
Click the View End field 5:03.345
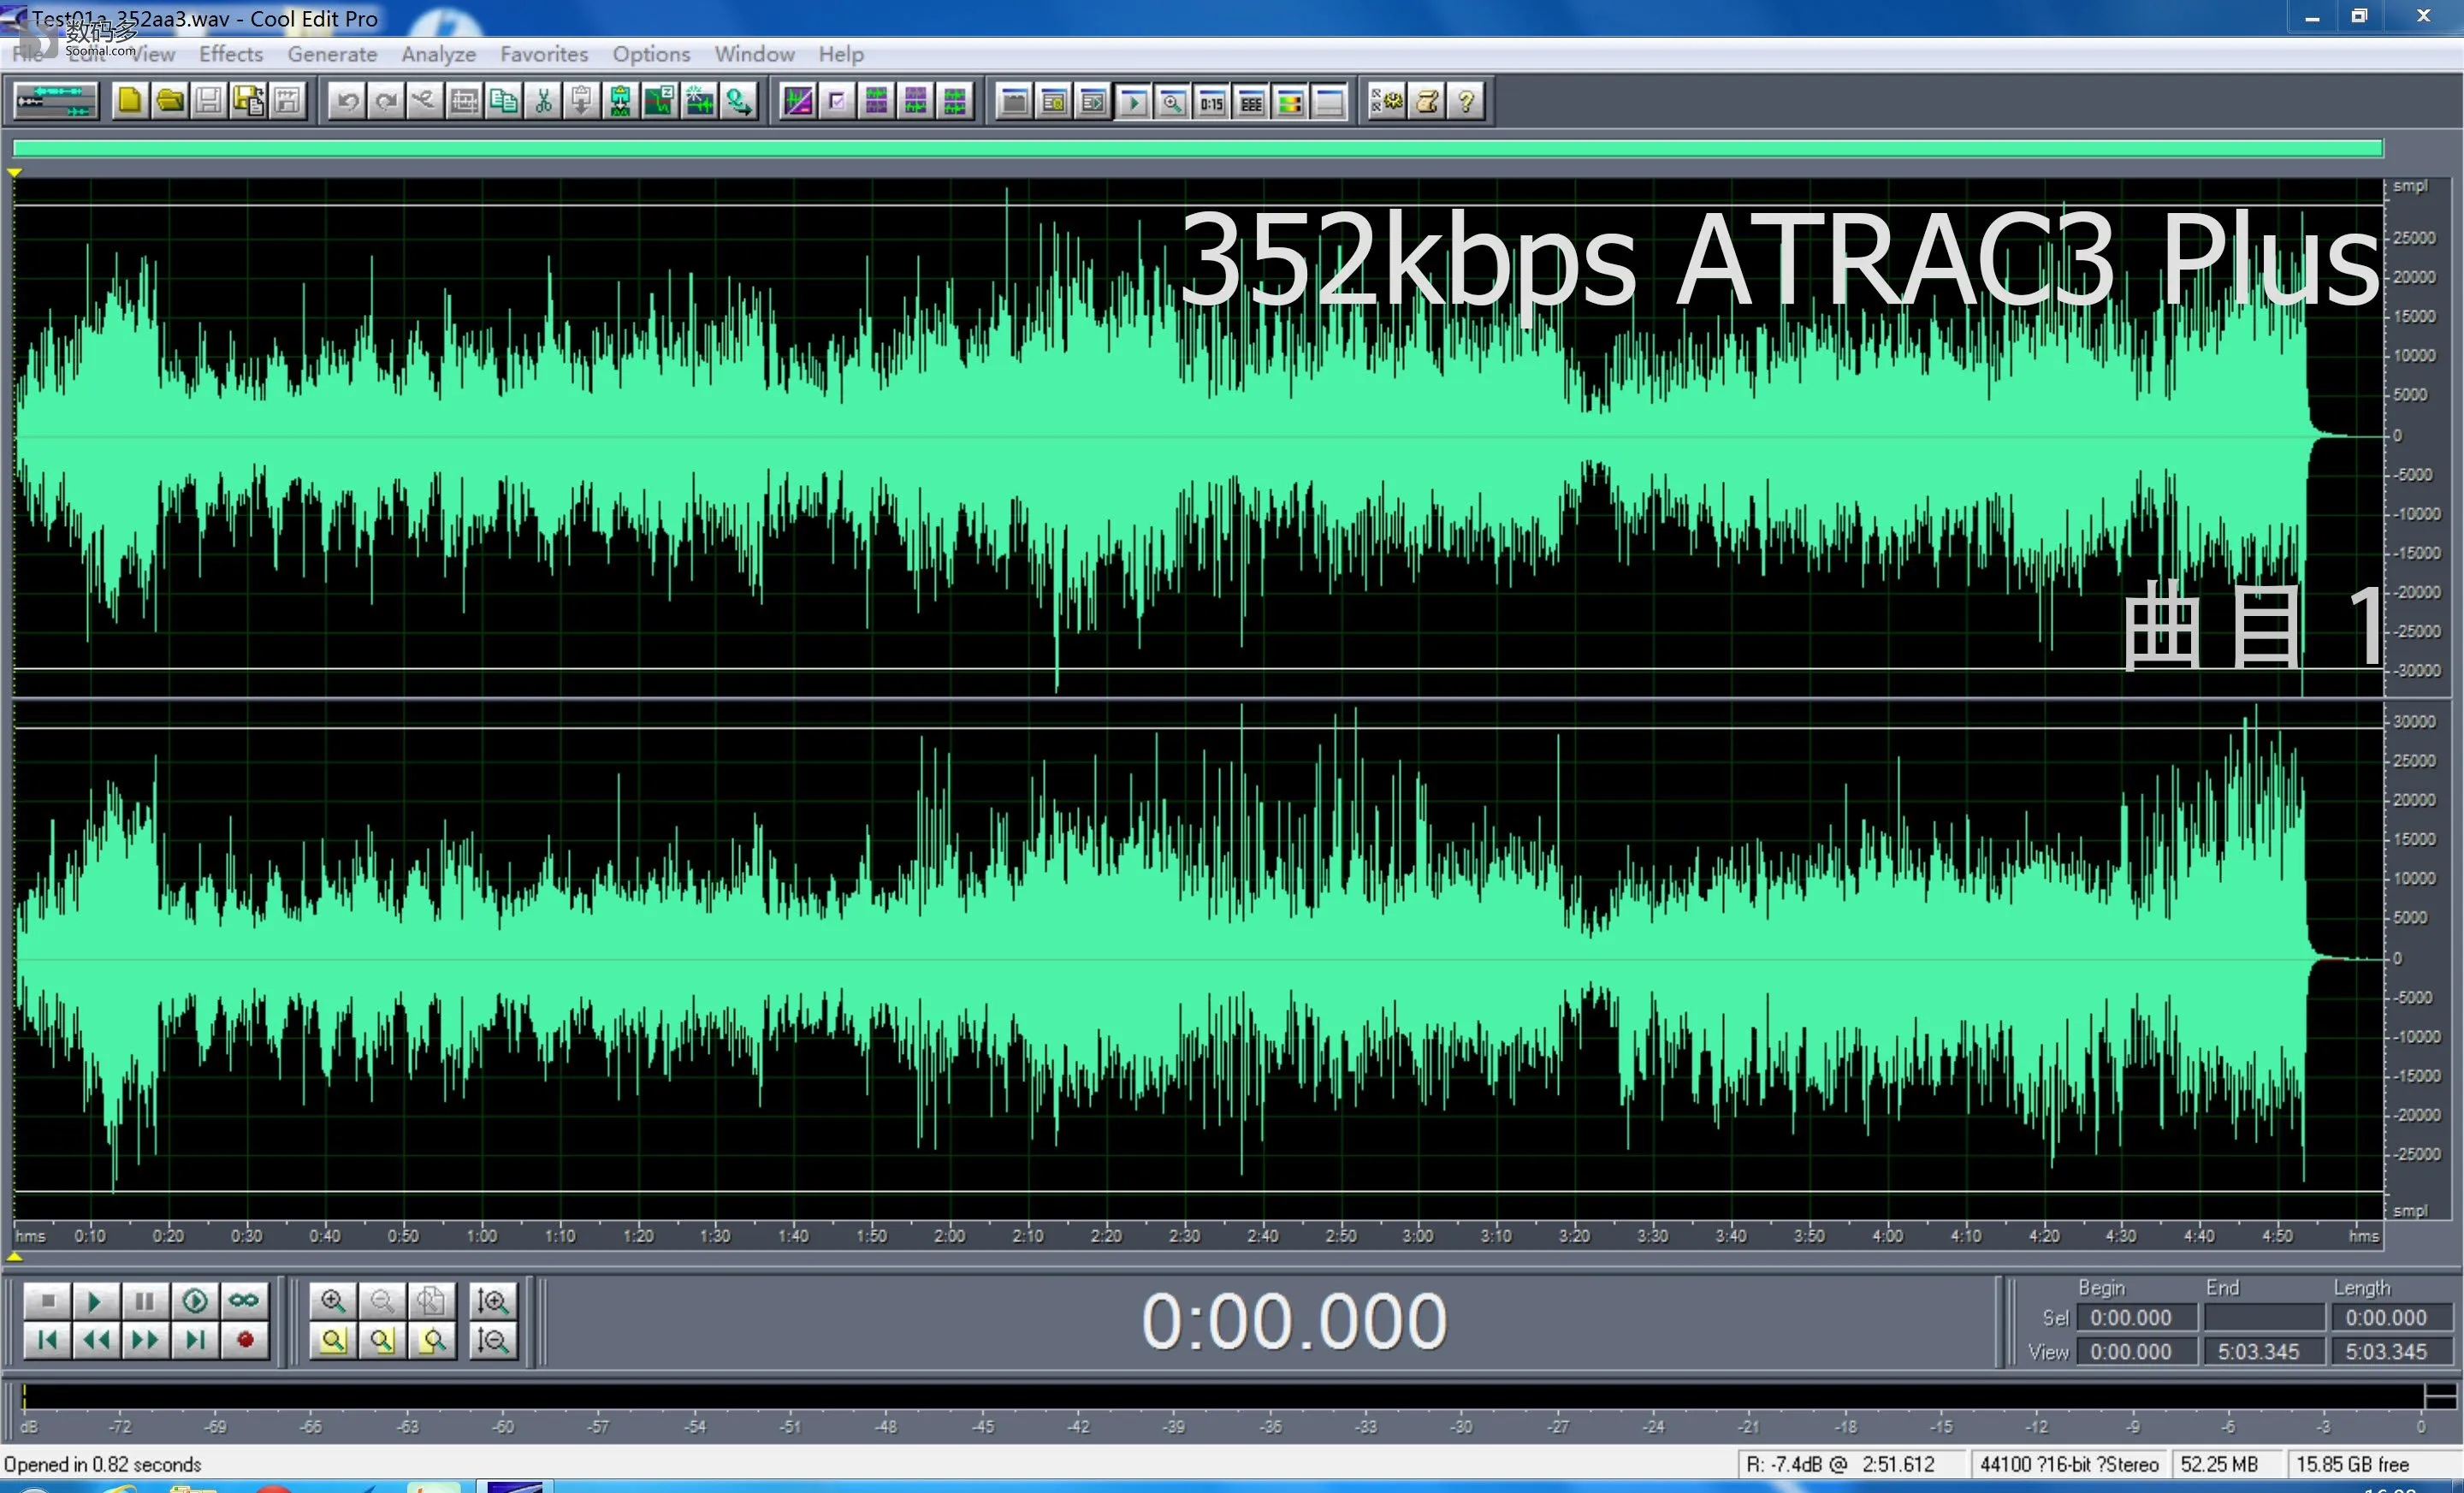pos(2264,1352)
